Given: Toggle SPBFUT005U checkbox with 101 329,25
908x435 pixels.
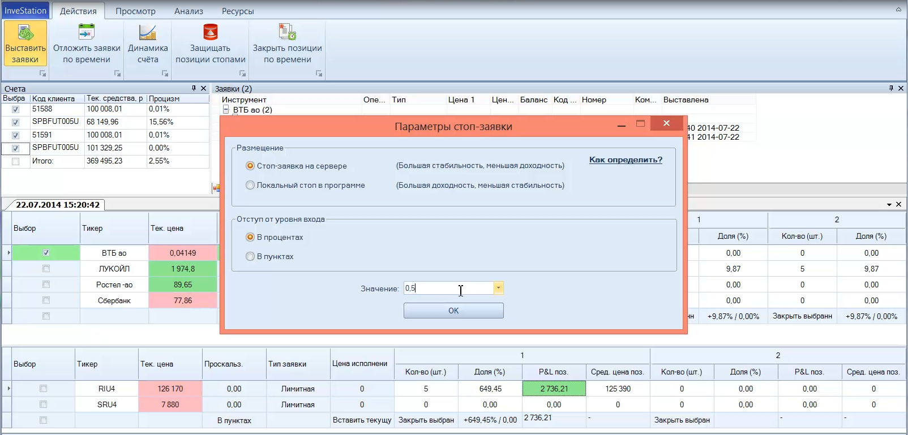Looking at the screenshot, I should coord(16,149).
